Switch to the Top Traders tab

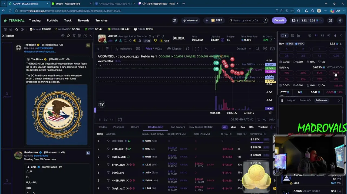click(178, 127)
